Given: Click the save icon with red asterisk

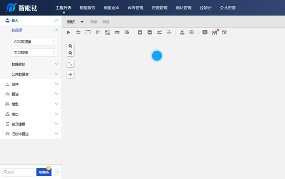Looking at the screenshot, I should pyautogui.click(x=215, y=32).
